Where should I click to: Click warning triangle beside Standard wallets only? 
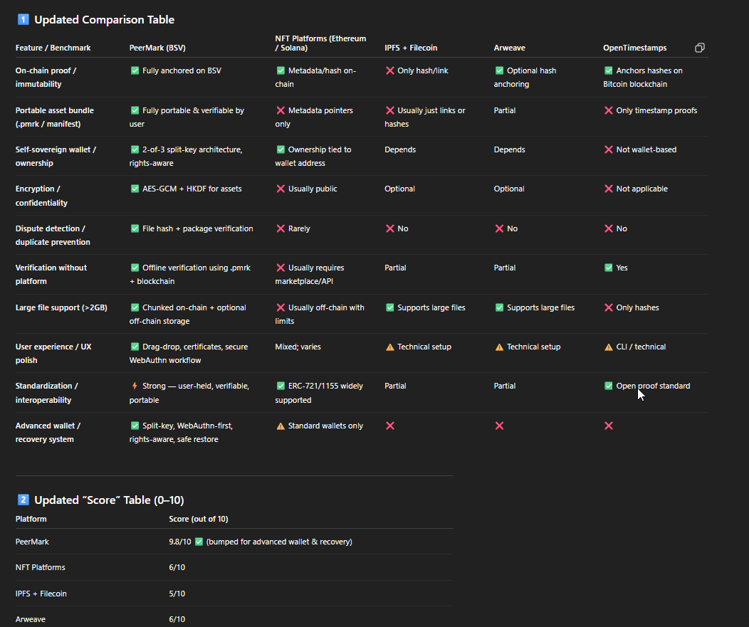[281, 426]
